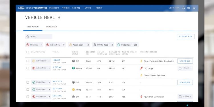This screenshot has width=214, height=107.
Task: Click the Overdue clock filter icon
Action: pyautogui.click(x=28, y=45)
